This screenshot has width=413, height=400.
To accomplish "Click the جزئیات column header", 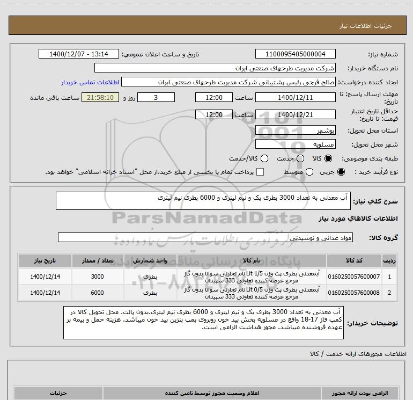I will tap(58, 393).
